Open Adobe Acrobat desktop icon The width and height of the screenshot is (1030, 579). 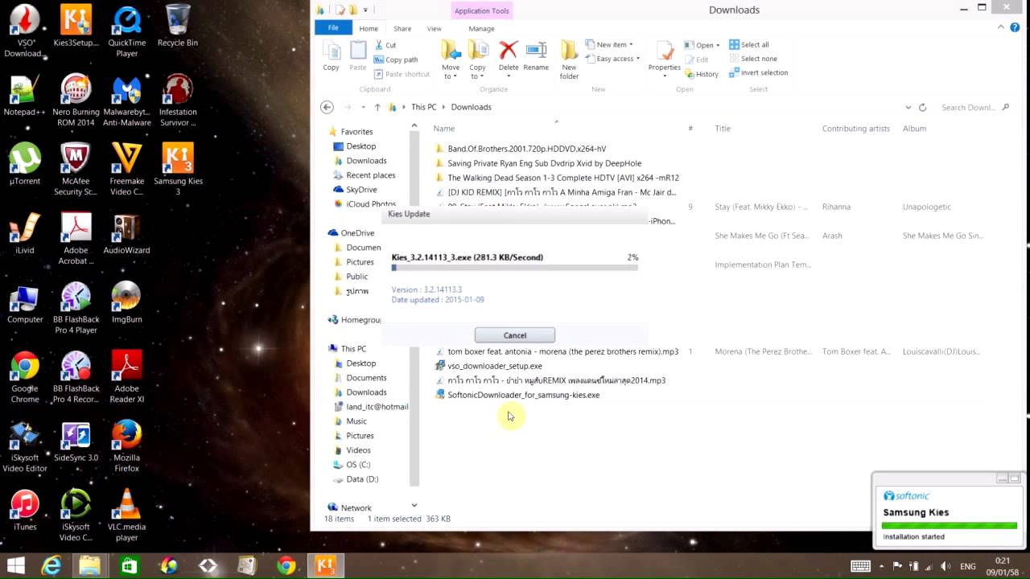click(x=76, y=238)
